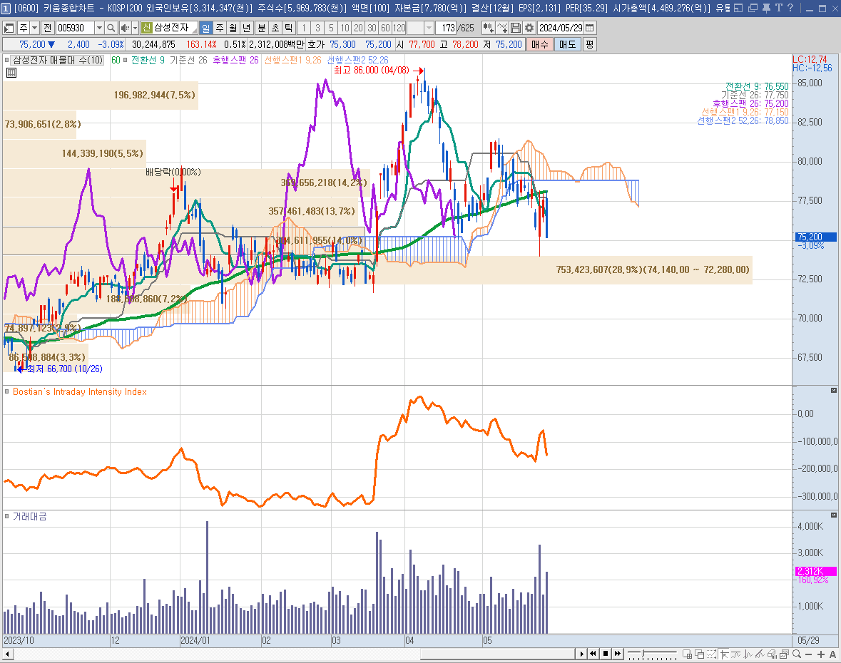841x663 pixels.
Task: Click the A auto-scale icon at bottom
Action: [x=832, y=654]
